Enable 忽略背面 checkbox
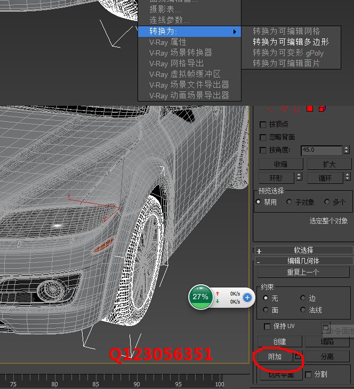The height and width of the screenshot is (389, 354). (263, 137)
